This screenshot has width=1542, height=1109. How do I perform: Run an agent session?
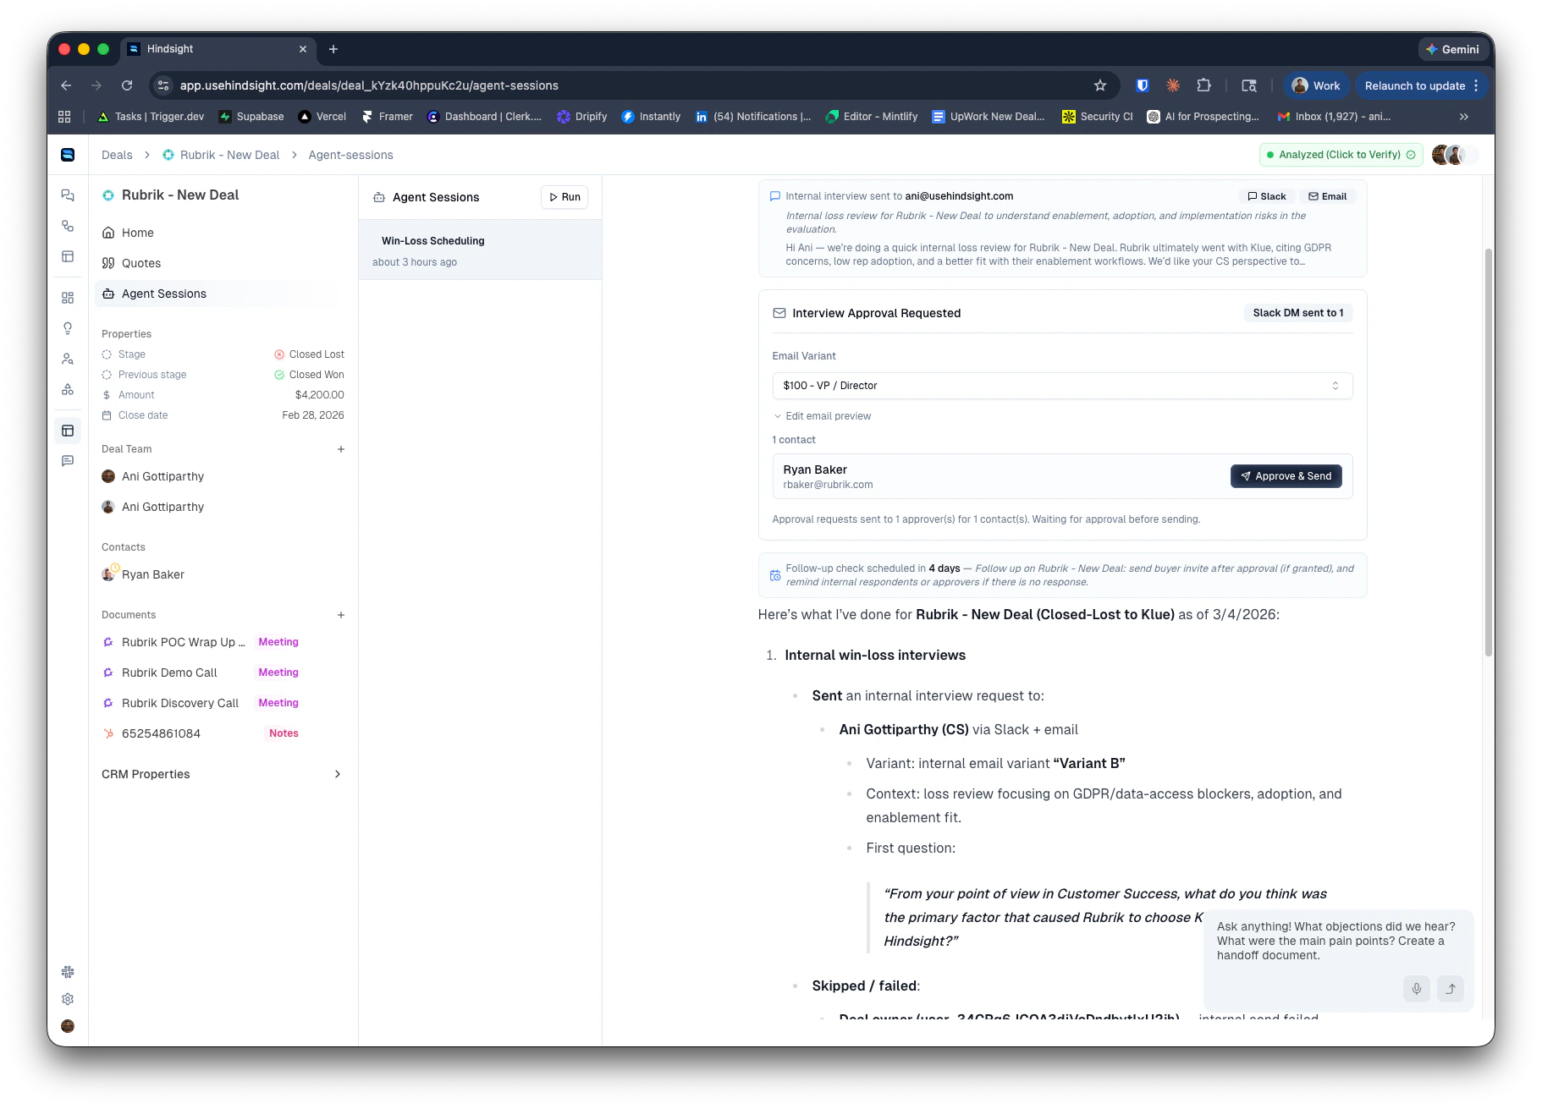coord(564,197)
